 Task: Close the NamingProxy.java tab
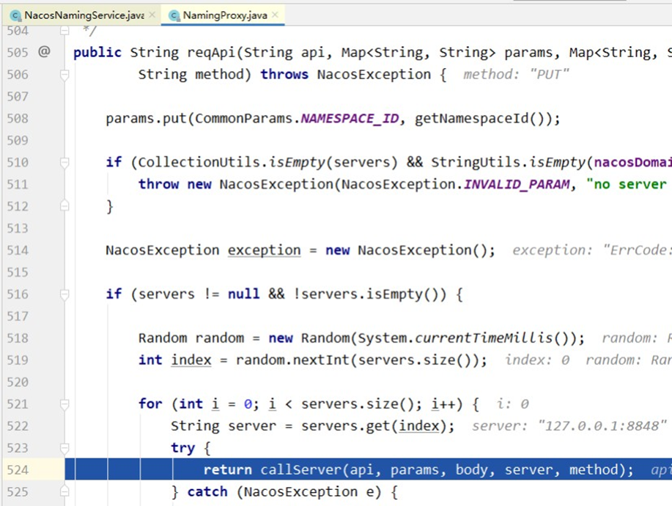tap(275, 15)
